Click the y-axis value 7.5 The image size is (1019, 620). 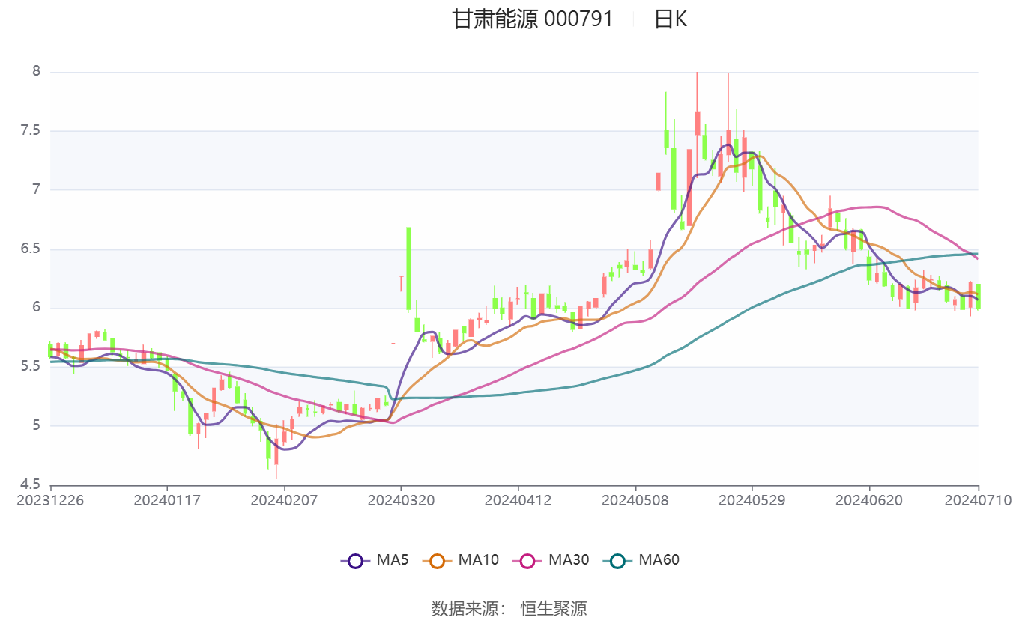click(x=30, y=131)
